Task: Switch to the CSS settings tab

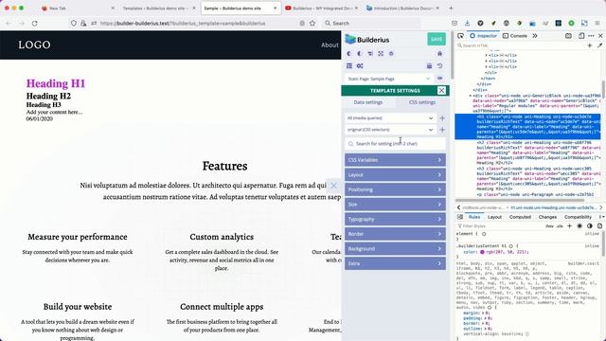Action: click(422, 102)
